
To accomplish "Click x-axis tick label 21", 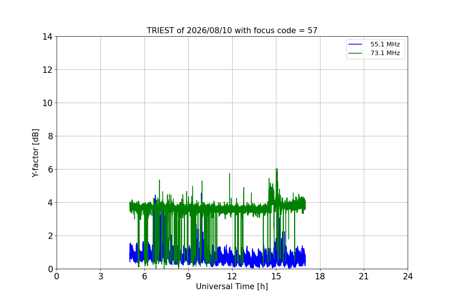I will 364,276.
